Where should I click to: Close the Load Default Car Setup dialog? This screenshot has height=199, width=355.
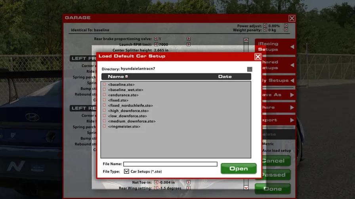(x=258, y=57)
